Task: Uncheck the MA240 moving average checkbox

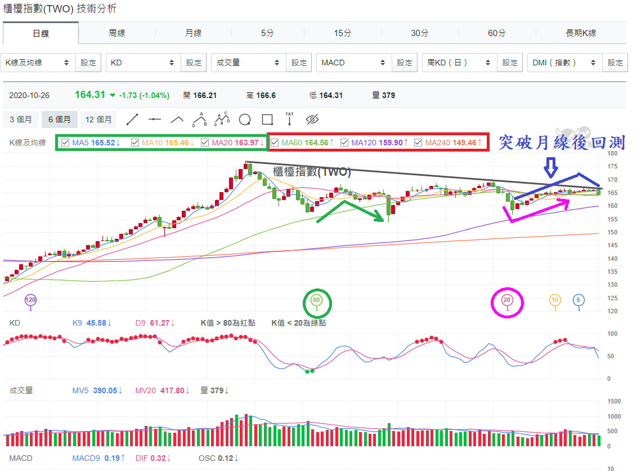Action: 418,143
